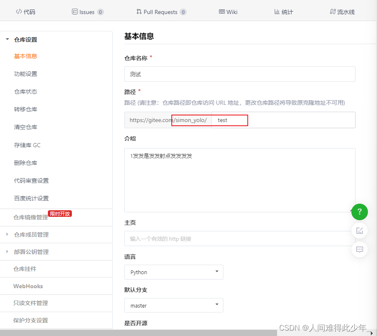This screenshot has height=336, width=377.
Task: Open the 统计 statistics tab
Action: [284, 12]
